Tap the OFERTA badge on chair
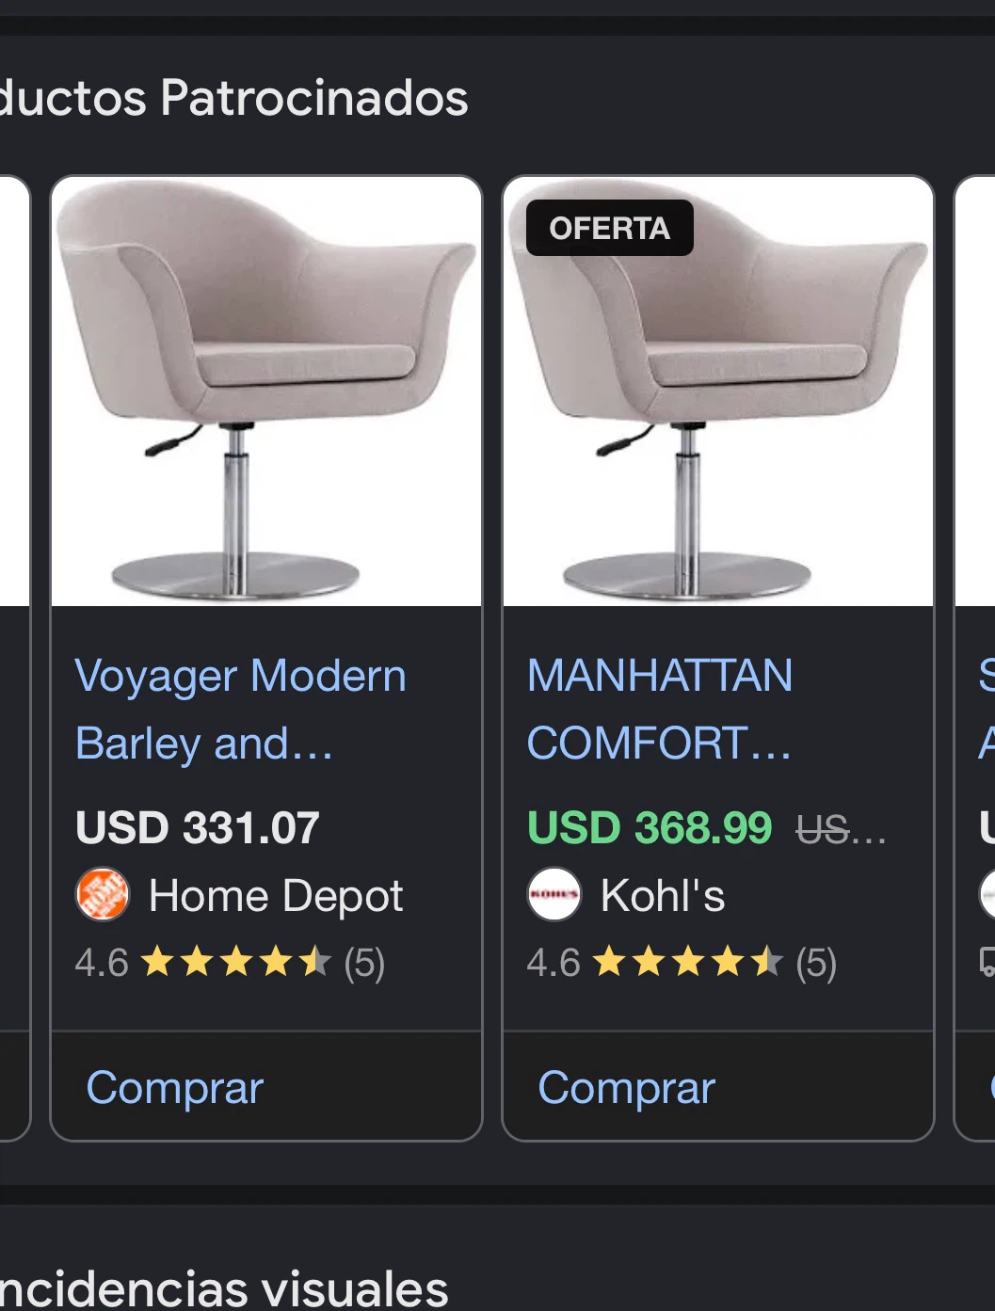This screenshot has height=1311, width=995. pos(609,228)
